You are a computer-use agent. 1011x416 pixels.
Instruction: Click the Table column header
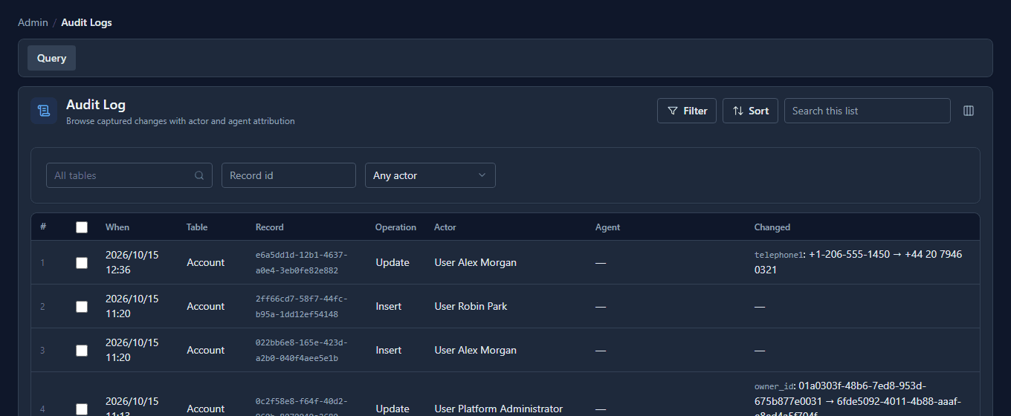(197, 227)
